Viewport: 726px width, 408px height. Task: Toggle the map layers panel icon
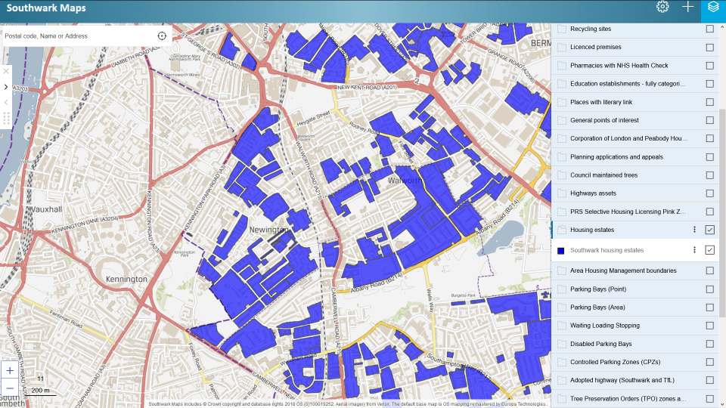(712, 8)
